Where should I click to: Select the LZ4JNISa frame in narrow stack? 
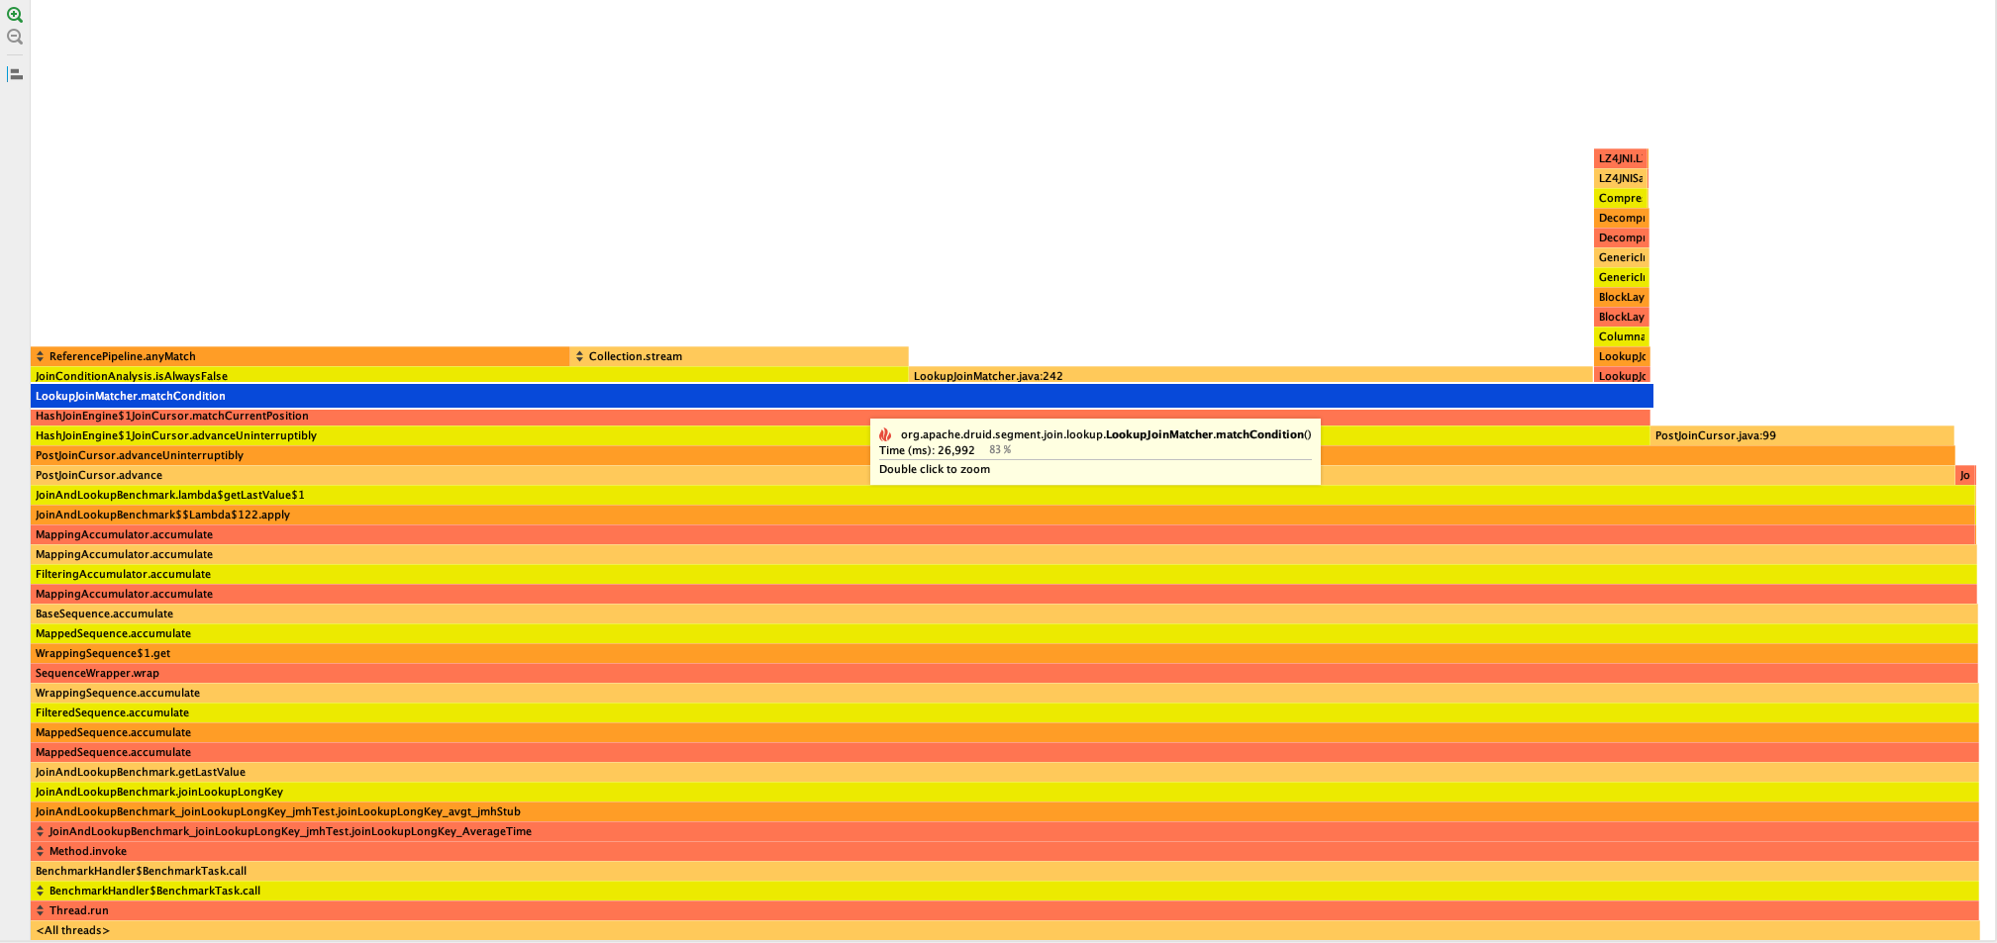(1621, 178)
